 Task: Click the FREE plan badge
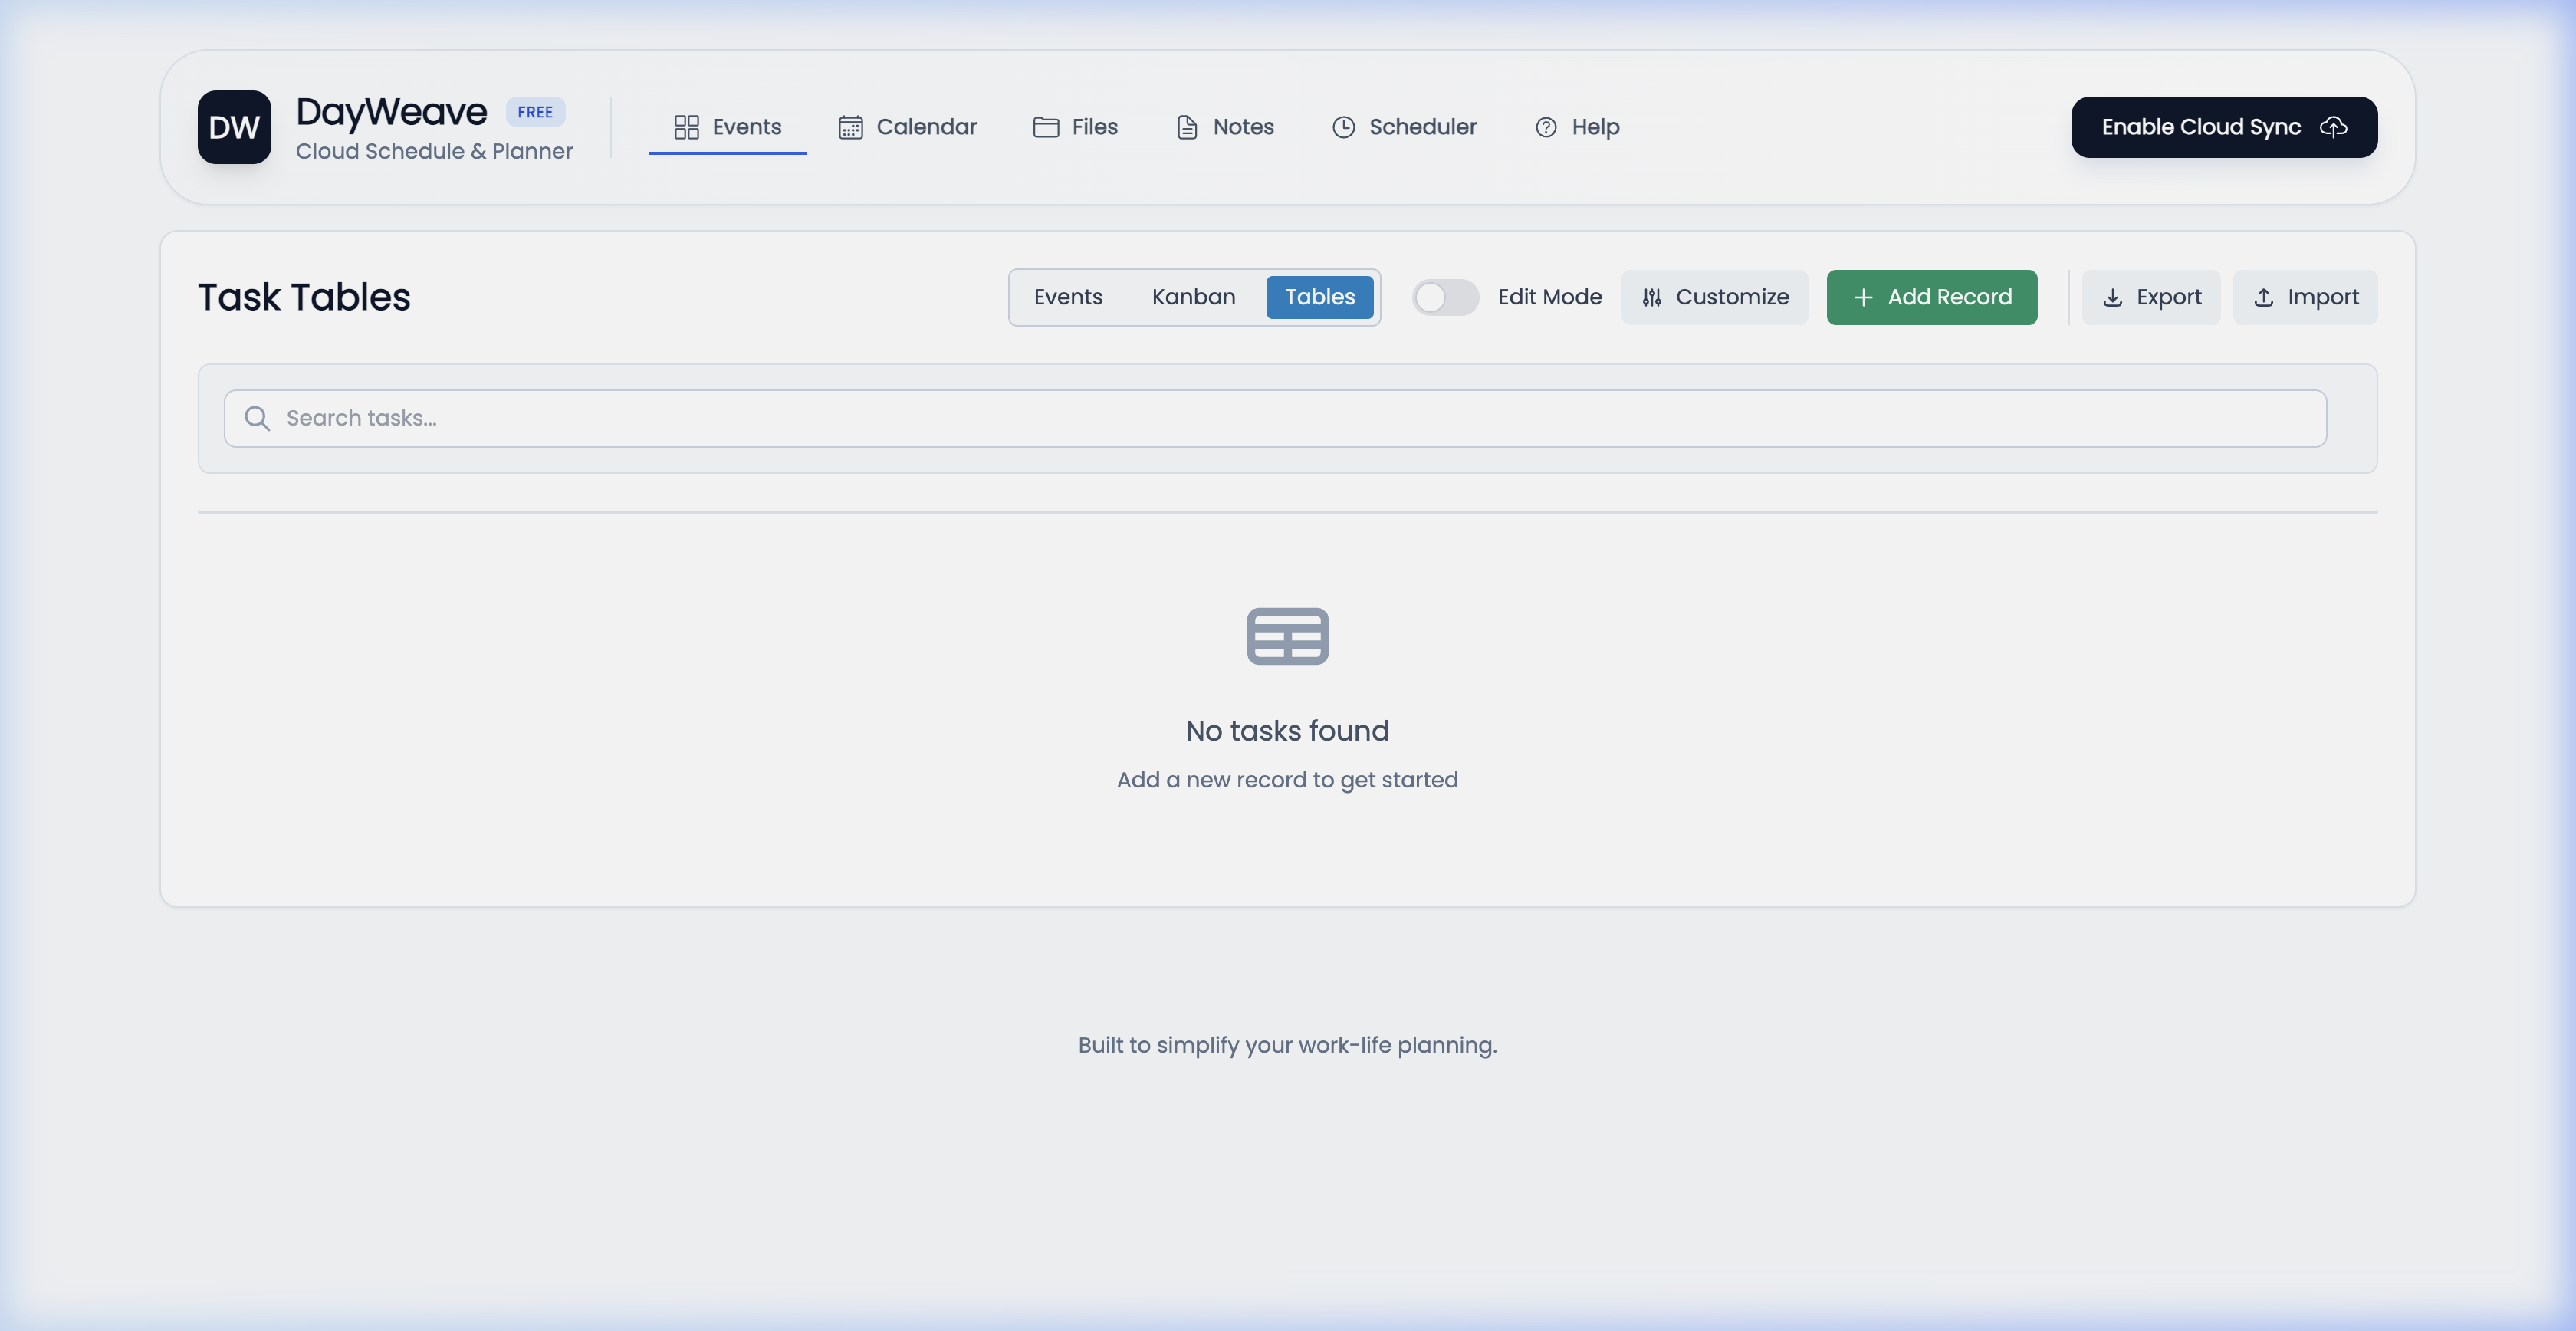click(x=535, y=111)
